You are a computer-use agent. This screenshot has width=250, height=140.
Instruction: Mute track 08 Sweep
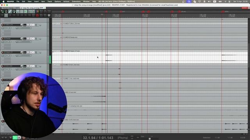click(31, 38)
